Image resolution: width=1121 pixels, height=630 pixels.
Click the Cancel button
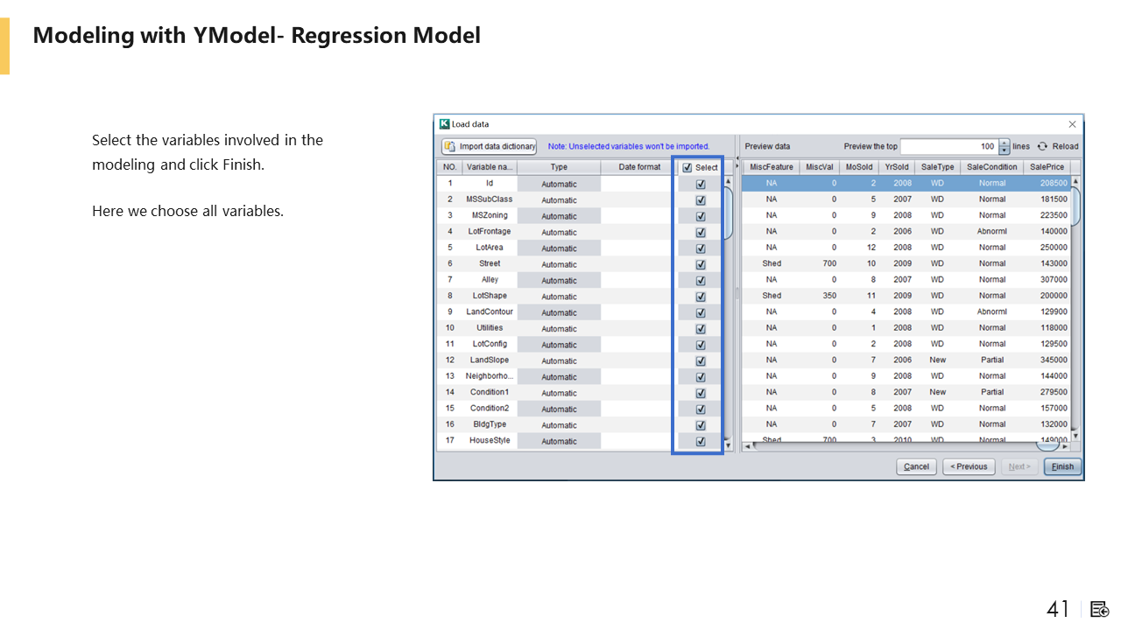click(916, 466)
